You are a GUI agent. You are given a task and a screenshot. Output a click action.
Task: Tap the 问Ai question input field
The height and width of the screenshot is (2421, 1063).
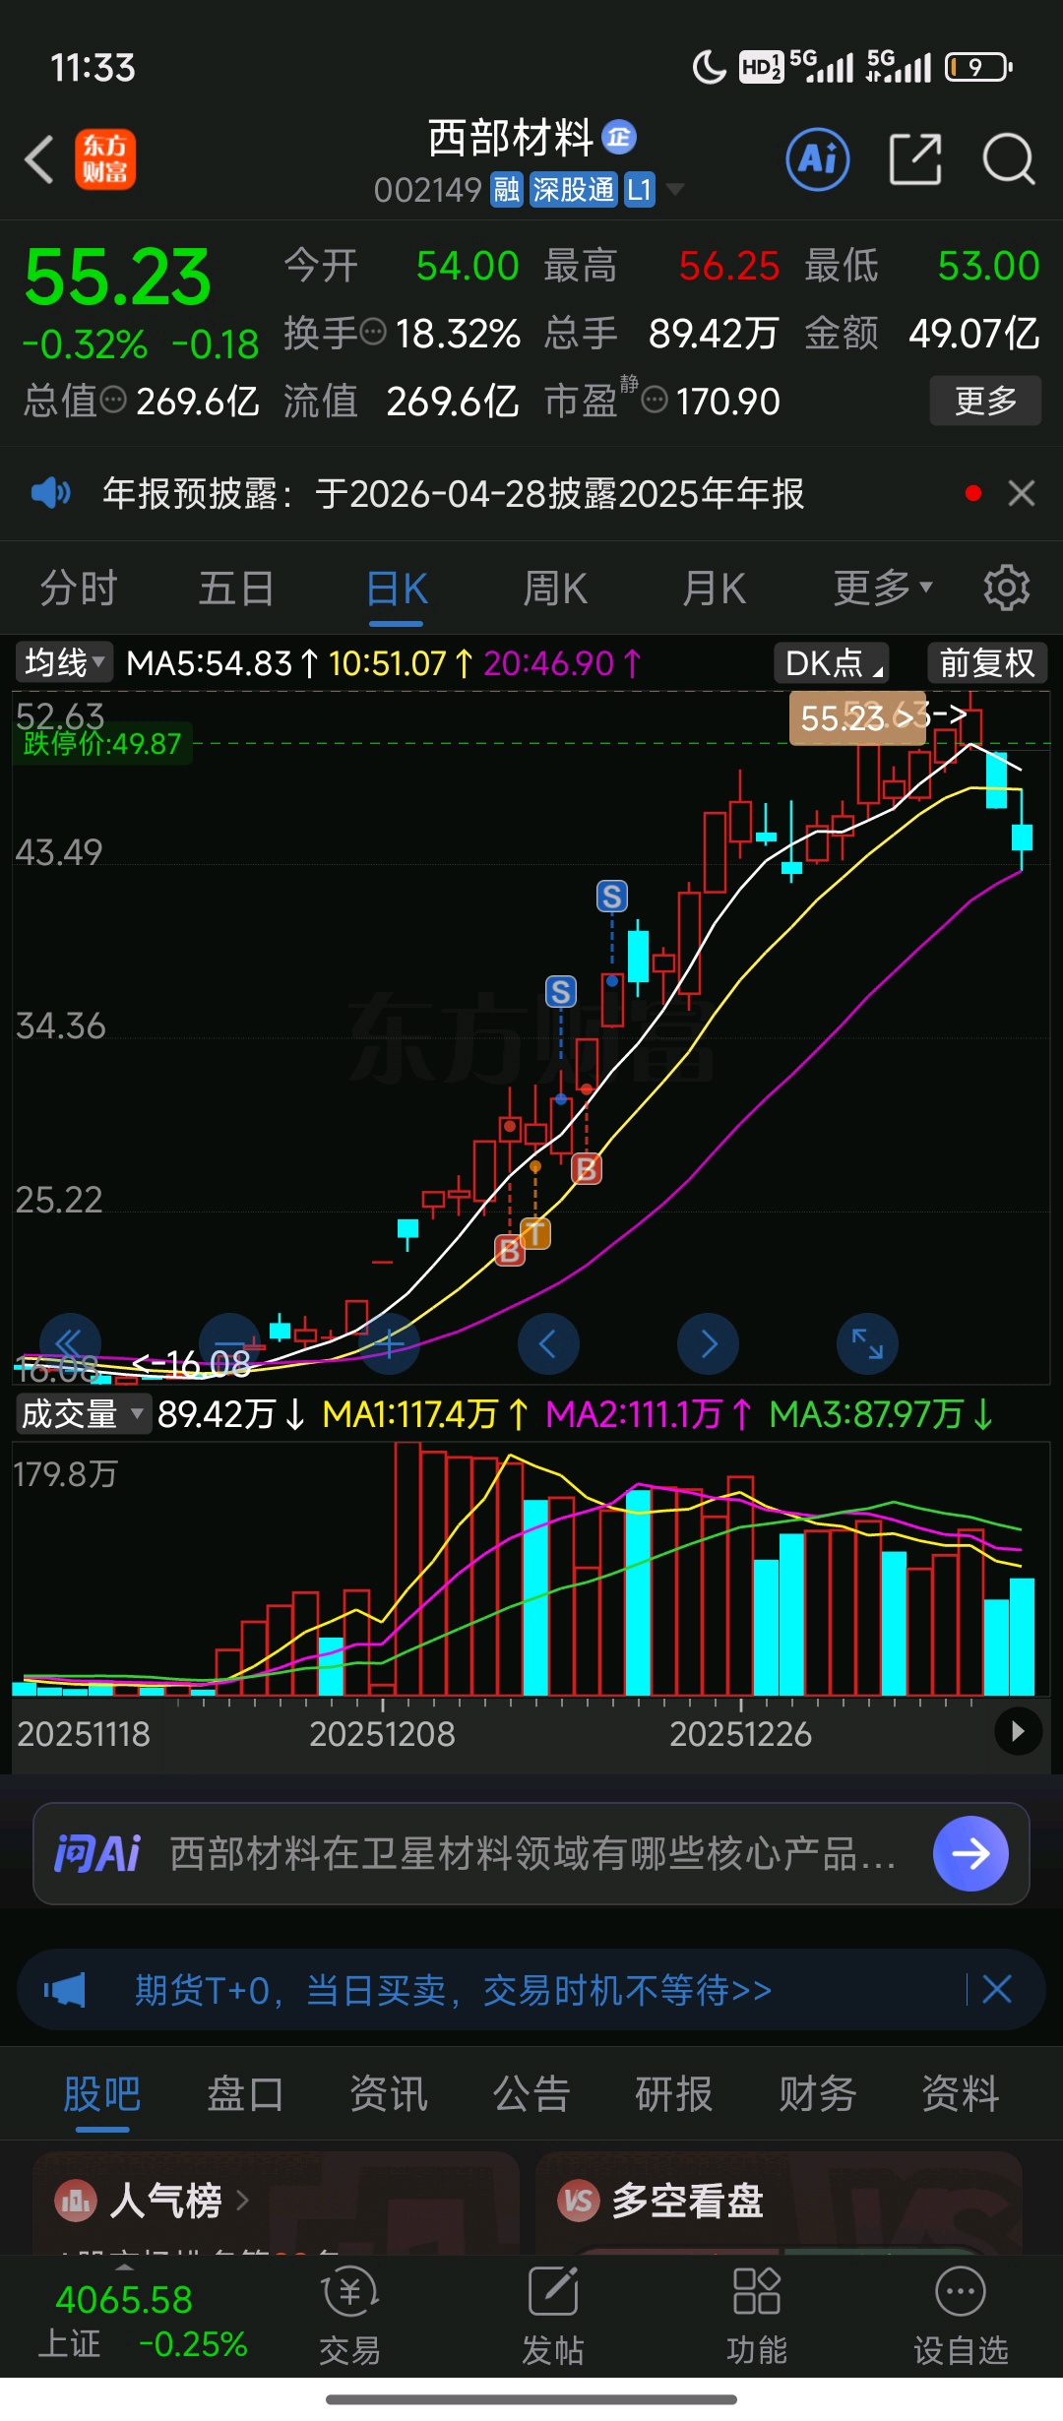click(x=531, y=1853)
